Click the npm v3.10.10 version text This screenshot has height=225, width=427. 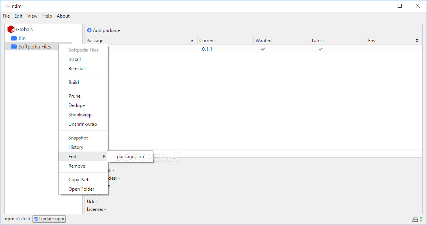pyautogui.click(x=17, y=219)
